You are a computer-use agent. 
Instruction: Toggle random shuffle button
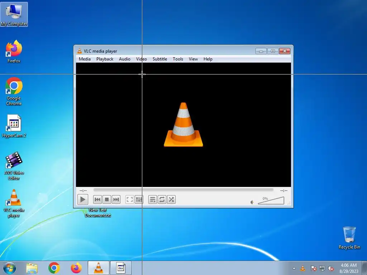pyautogui.click(x=171, y=199)
